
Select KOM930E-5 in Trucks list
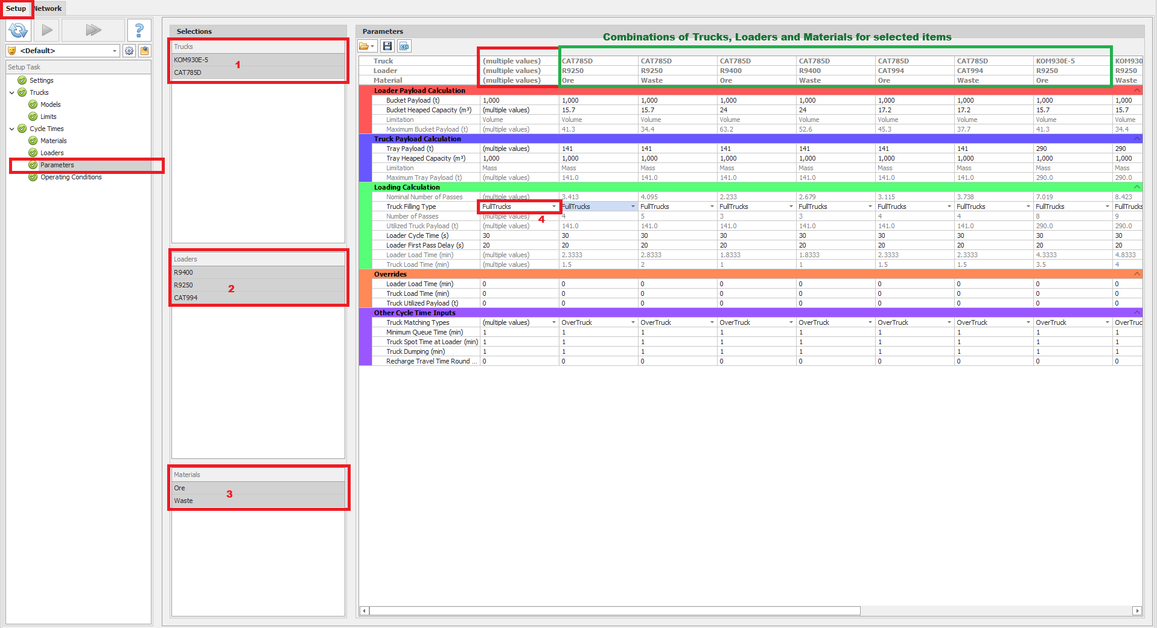coord(191,60)
